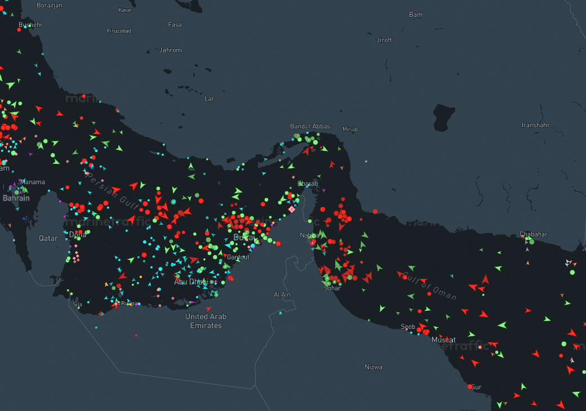Click the Borazjan city label
Viewport: 586px width, 411px height.
tap(50, 5)
